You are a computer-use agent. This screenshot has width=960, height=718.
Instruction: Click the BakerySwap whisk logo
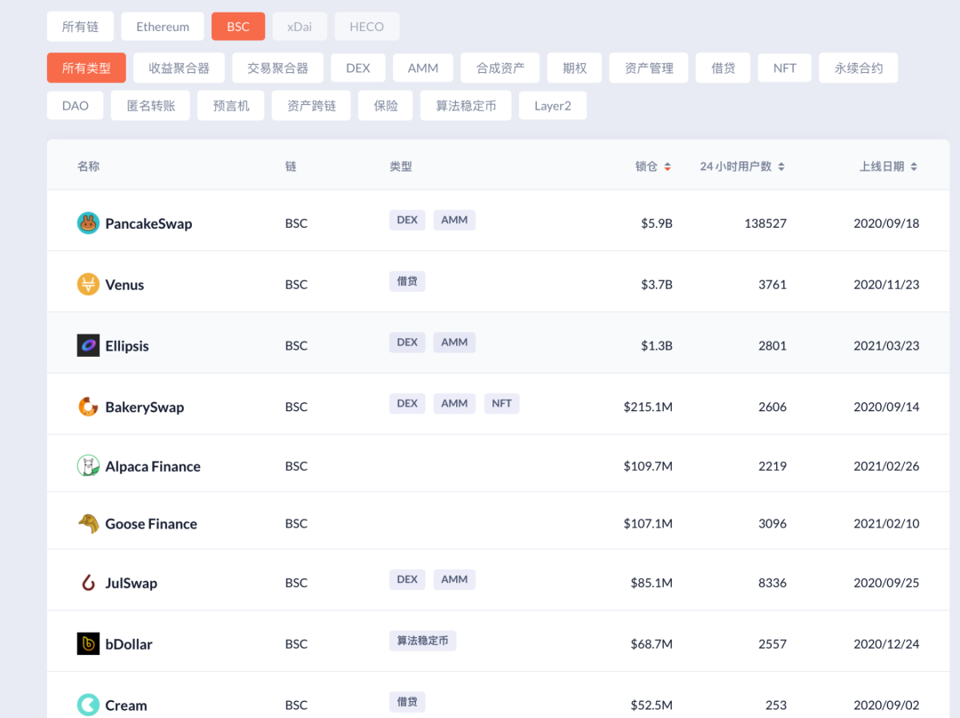coord(88,407)
